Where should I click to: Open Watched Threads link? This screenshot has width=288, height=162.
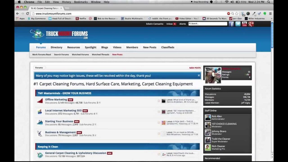(100, 55)
